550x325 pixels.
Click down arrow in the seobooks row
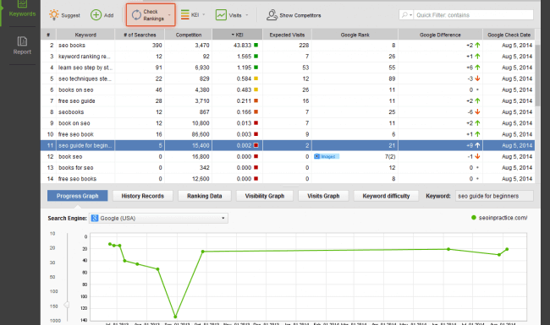tap(477, 112)
